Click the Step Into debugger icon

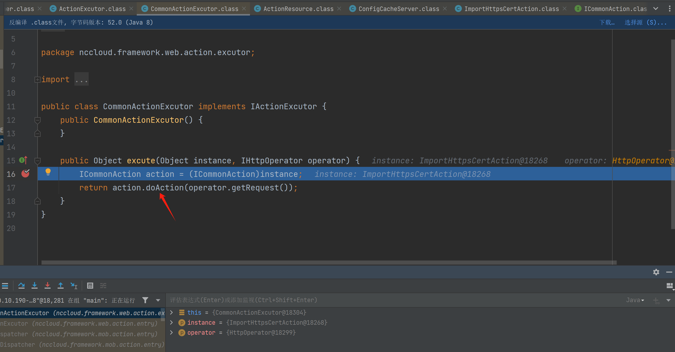click(x=34, y=285)
